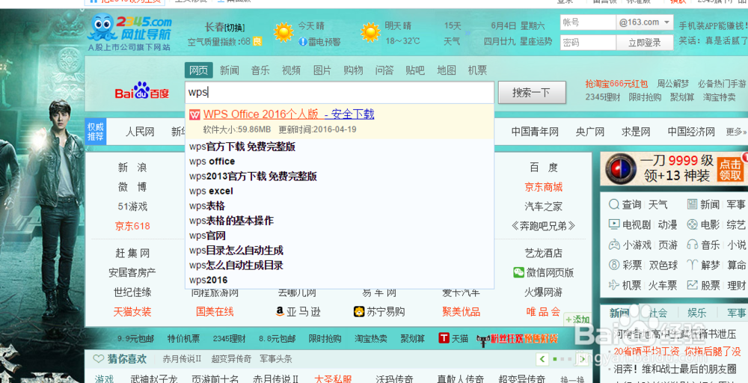This screenshot has width=748, height=383.
Task: Click the WeChat icon next to 微信网页版
Action: point(518,272)
